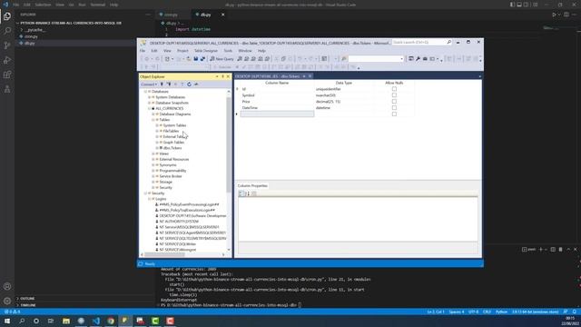This screenshot has height=327, width=581.
Task: Click the Categorized icon in Column Properties
Action: point(241,193)
